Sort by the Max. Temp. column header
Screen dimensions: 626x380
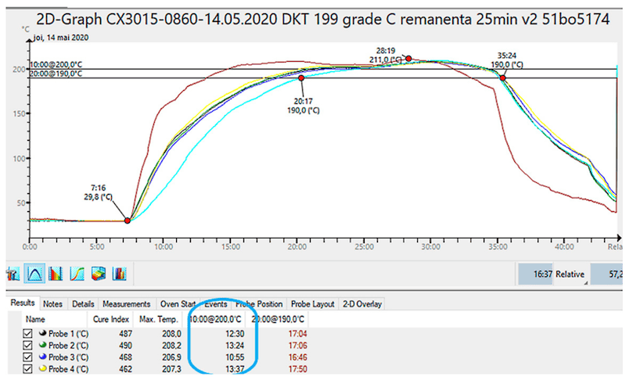click(x=158, y=319)
